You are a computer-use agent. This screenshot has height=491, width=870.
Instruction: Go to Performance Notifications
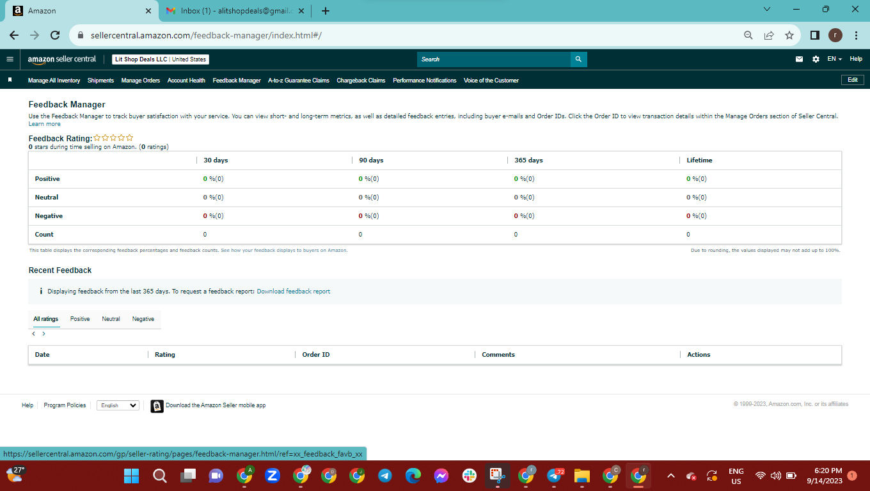coord(425,81)
